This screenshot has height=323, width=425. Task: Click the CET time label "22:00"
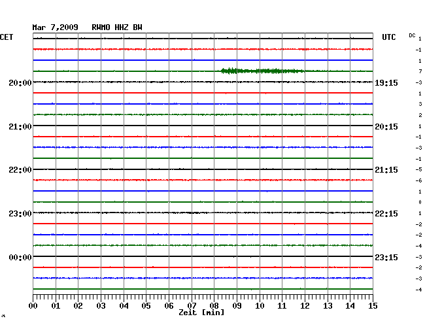(x=20, y=170)
